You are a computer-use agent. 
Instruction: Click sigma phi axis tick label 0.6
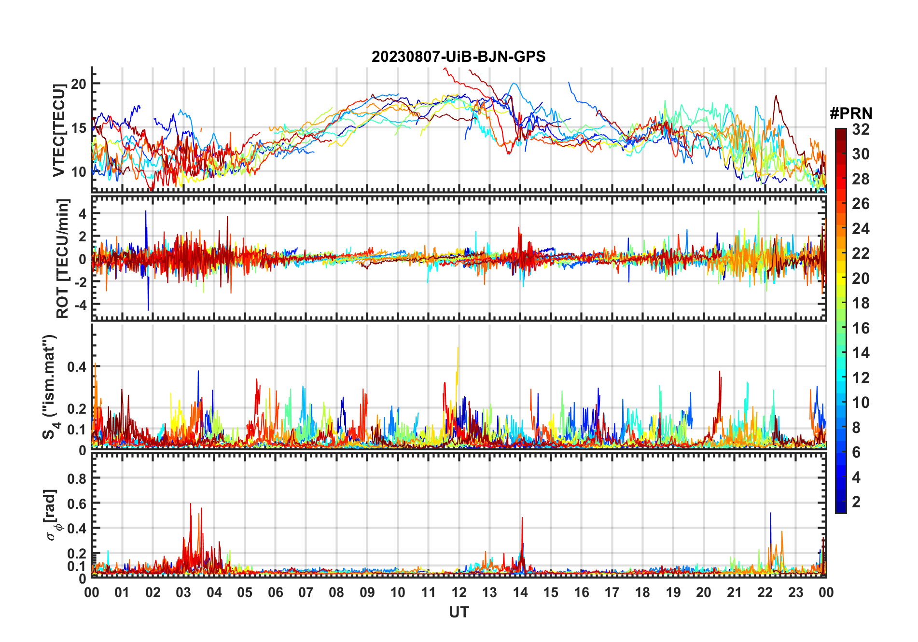tap(77, 503)
